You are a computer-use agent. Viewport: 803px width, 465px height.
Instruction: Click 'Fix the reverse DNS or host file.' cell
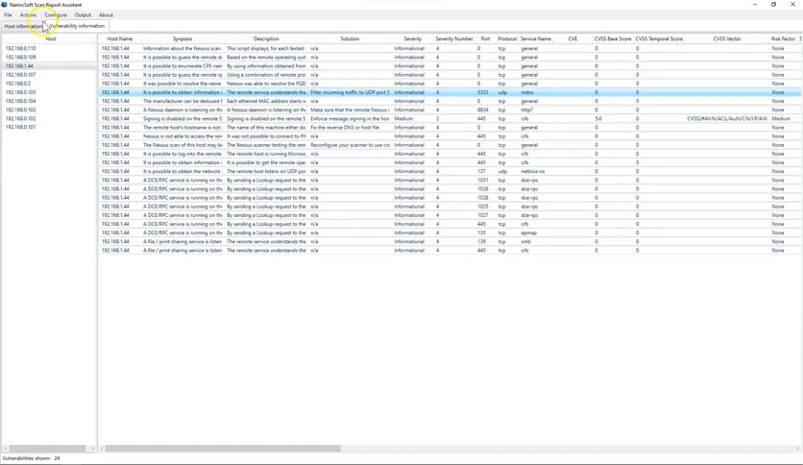[x=345, y=127]
